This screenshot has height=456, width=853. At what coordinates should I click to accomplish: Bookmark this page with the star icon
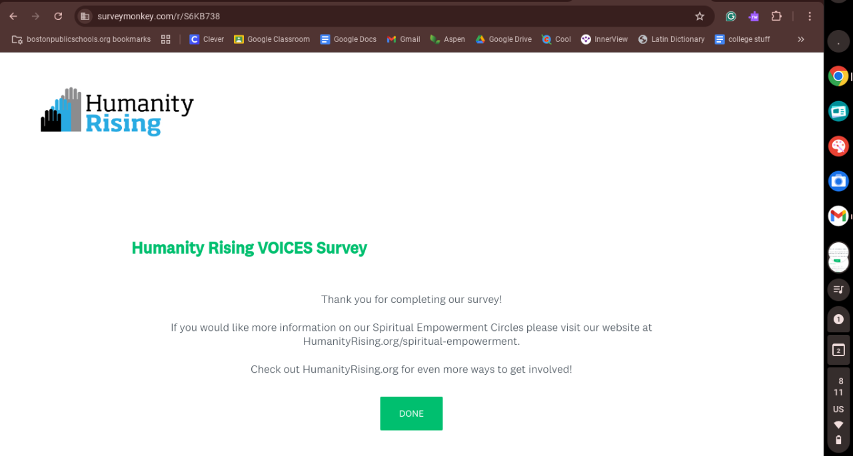tap(700, 16)
